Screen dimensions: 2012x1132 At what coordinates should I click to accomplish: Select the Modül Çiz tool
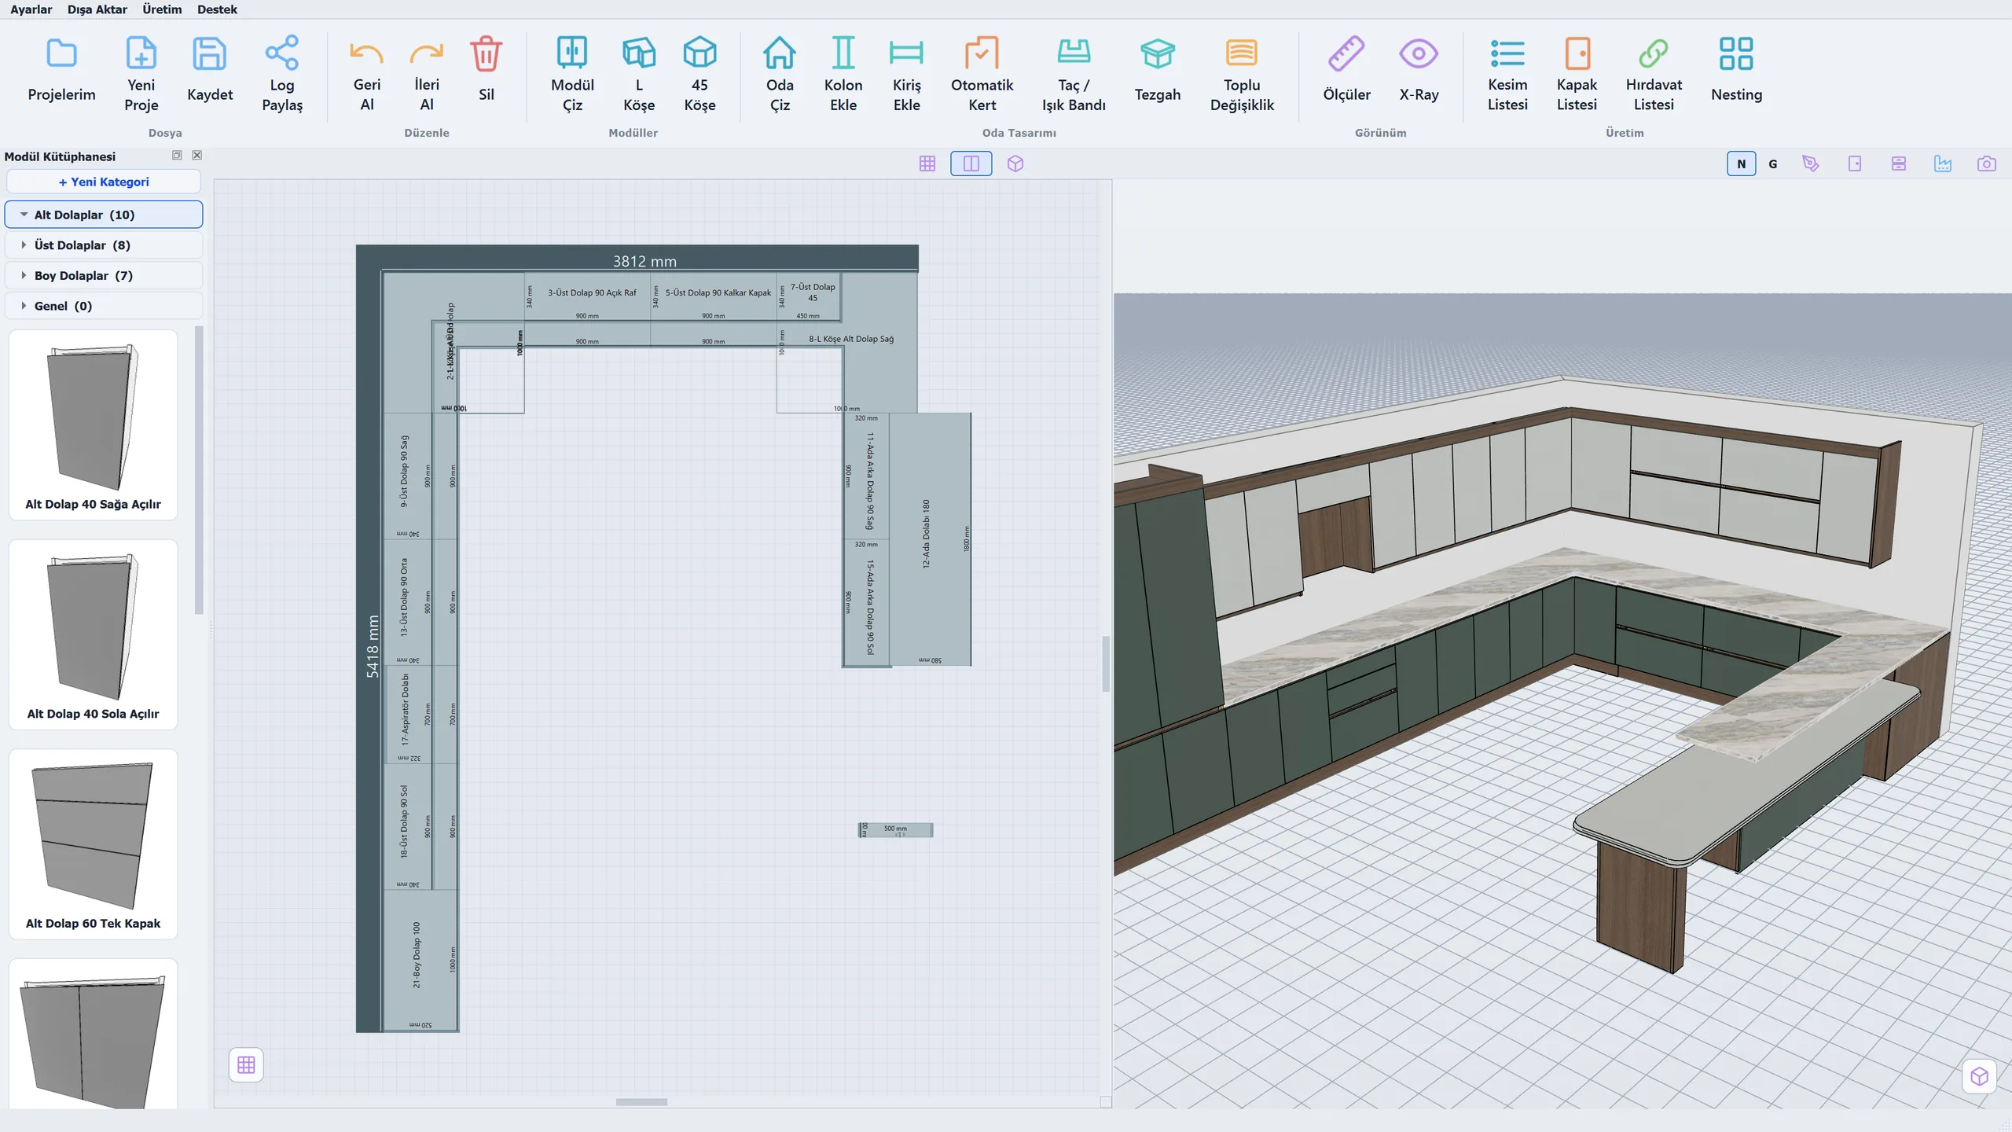point(572,74)
